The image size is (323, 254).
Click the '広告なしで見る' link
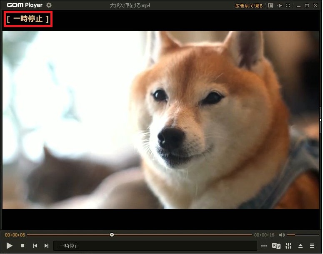[x=249, y=6]
